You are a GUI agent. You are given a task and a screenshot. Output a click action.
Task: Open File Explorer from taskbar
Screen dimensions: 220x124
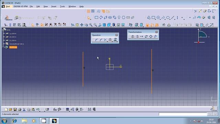pos(24,121)
